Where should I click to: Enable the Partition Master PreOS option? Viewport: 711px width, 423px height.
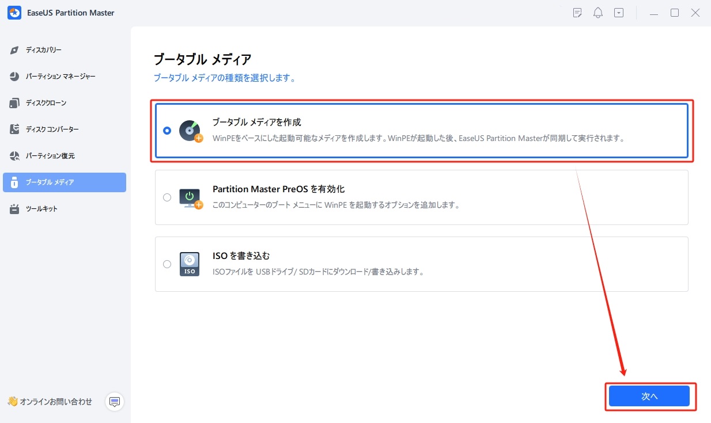[167, 197]
